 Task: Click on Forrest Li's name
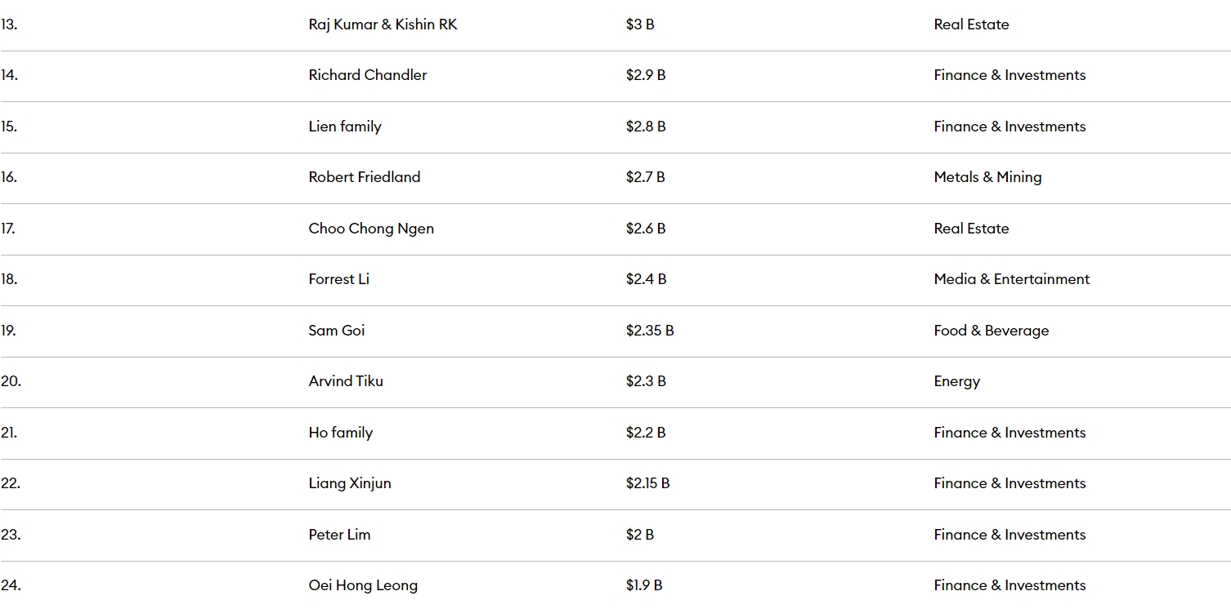(339, 279)
